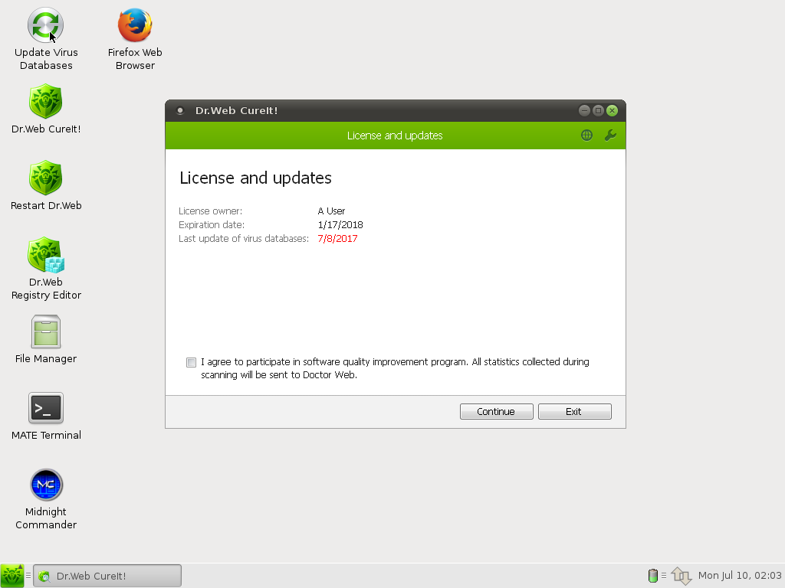
Task: Click the clock showing Mon Jul 10
Action: coord(740,576)
